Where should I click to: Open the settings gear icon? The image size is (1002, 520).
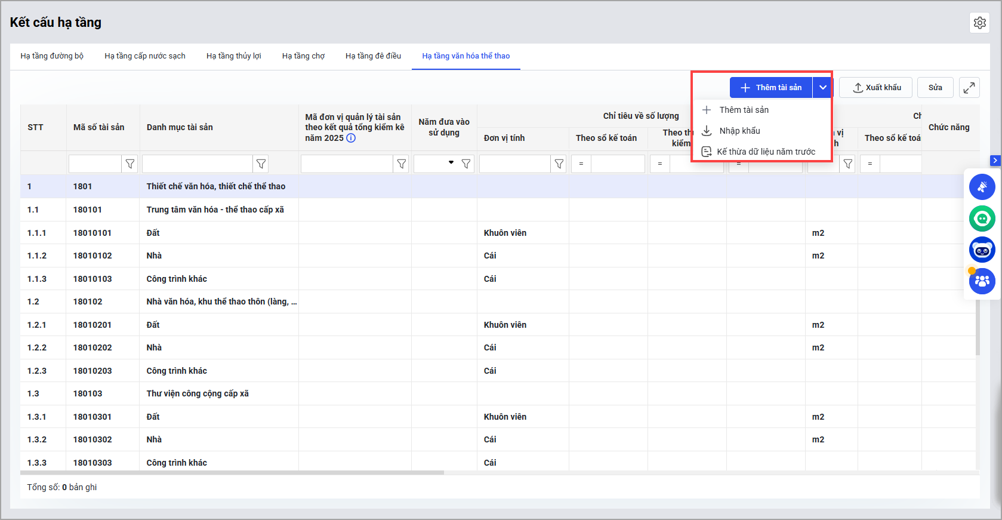tap(979, 23)
